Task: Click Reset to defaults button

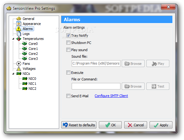Action: point(79,125)
